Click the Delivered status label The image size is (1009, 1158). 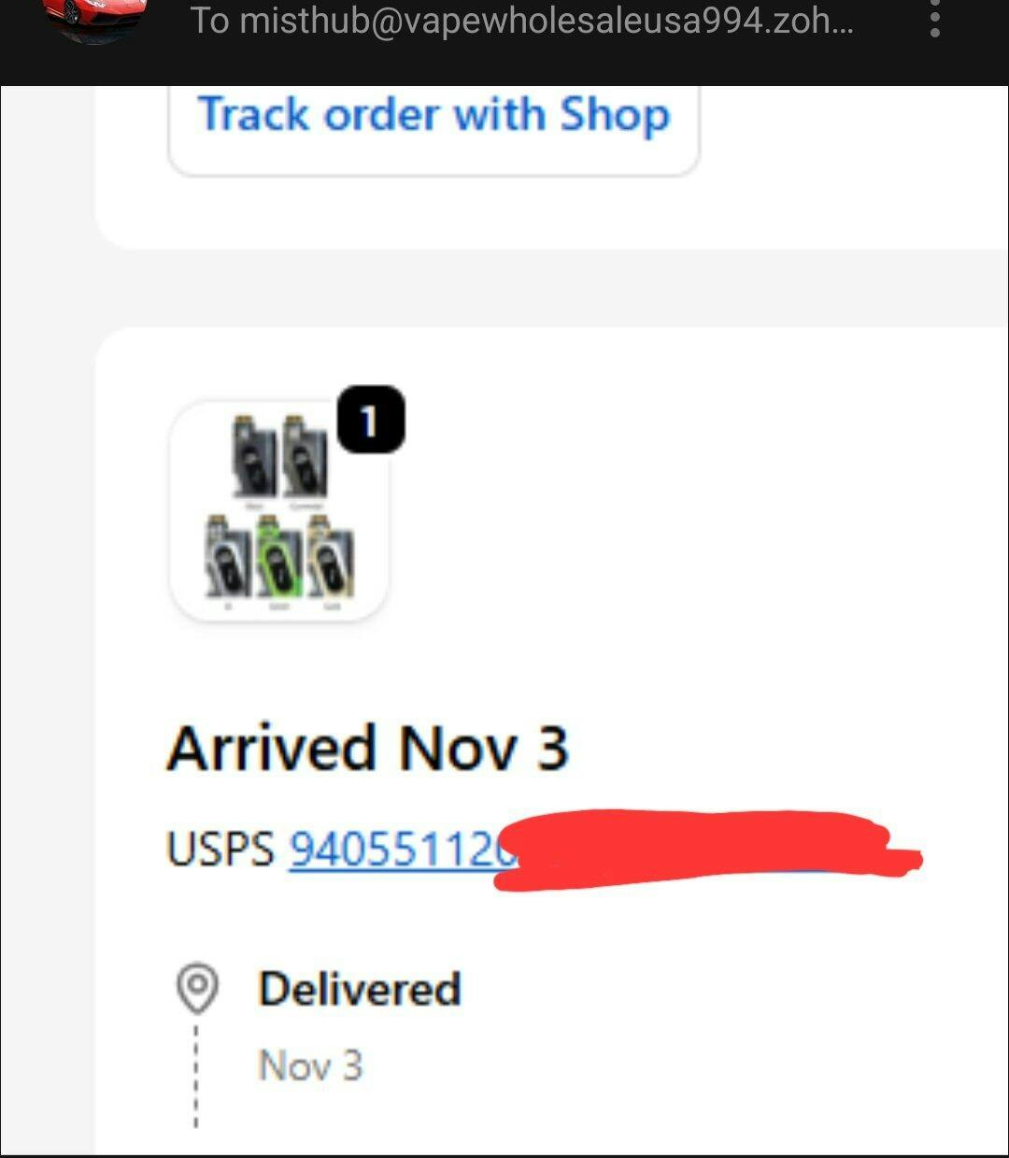[x=360, y=989]
